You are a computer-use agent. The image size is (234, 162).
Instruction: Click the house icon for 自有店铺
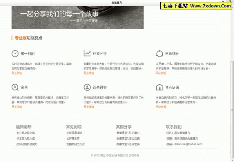pos(160,87)
